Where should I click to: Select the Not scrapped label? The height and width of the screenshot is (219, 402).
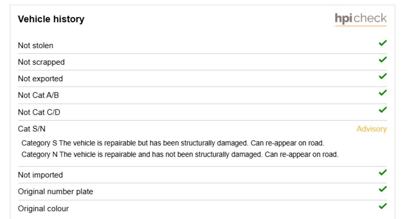coord(41,62)
